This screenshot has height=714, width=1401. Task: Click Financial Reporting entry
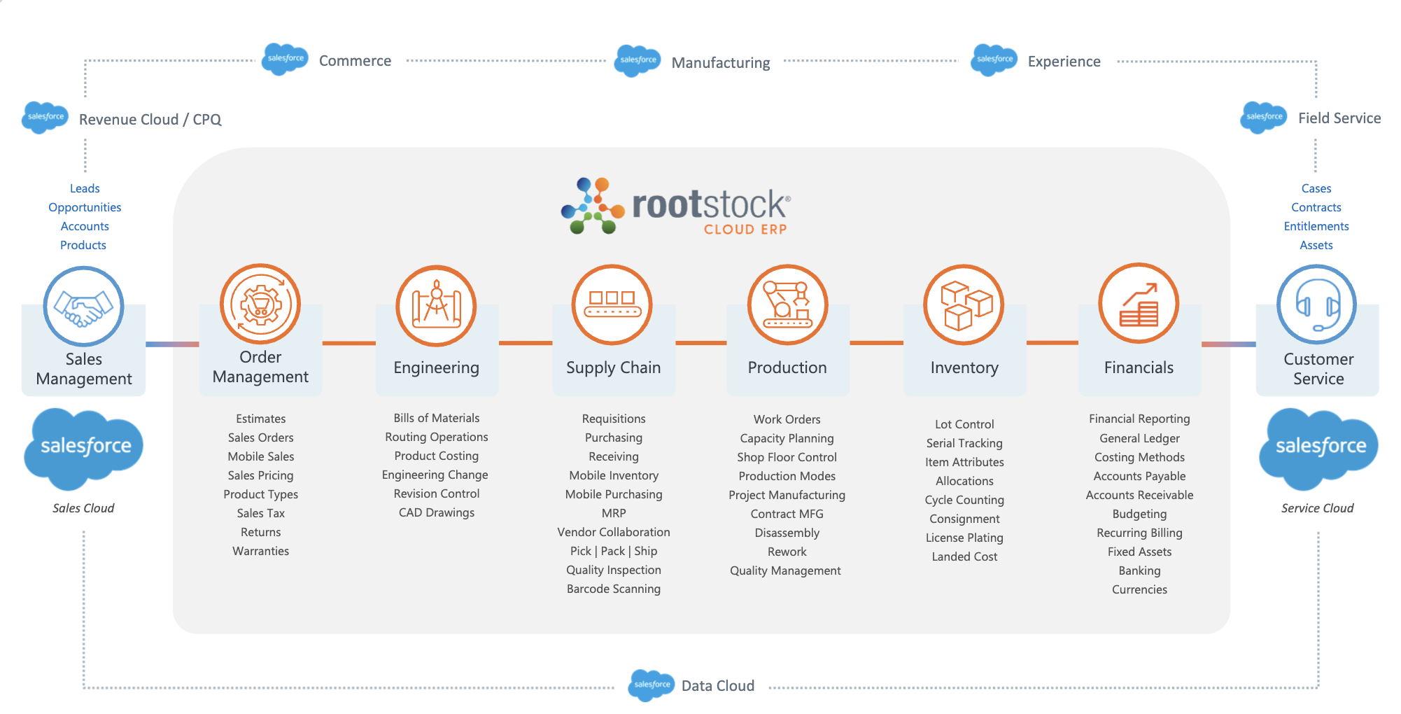1139,419
